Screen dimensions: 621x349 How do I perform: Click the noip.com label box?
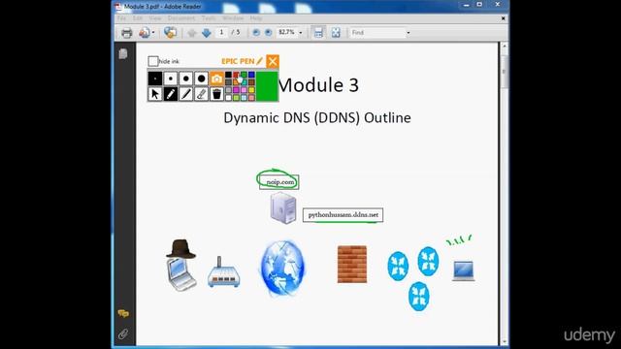coord(279,182)
